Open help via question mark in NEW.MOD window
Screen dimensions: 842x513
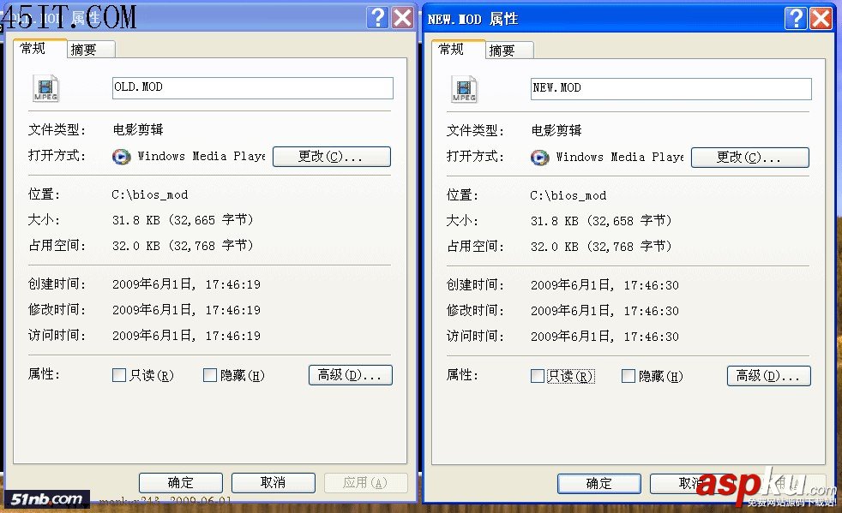click(796, 18)
